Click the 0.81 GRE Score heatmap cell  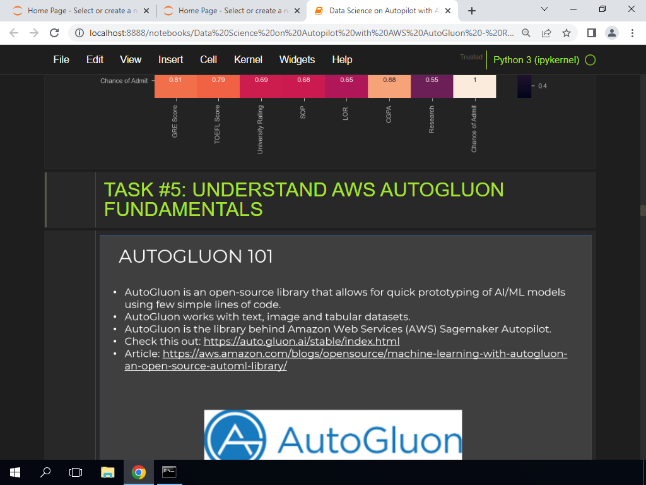pos(175,86)
